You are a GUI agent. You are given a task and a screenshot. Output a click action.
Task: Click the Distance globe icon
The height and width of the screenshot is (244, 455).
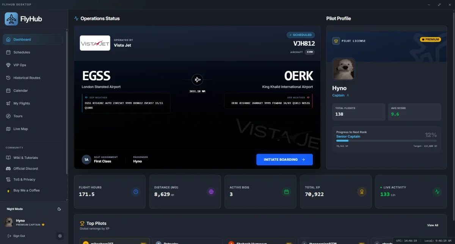pyautogui.click(x=211, y=192)
